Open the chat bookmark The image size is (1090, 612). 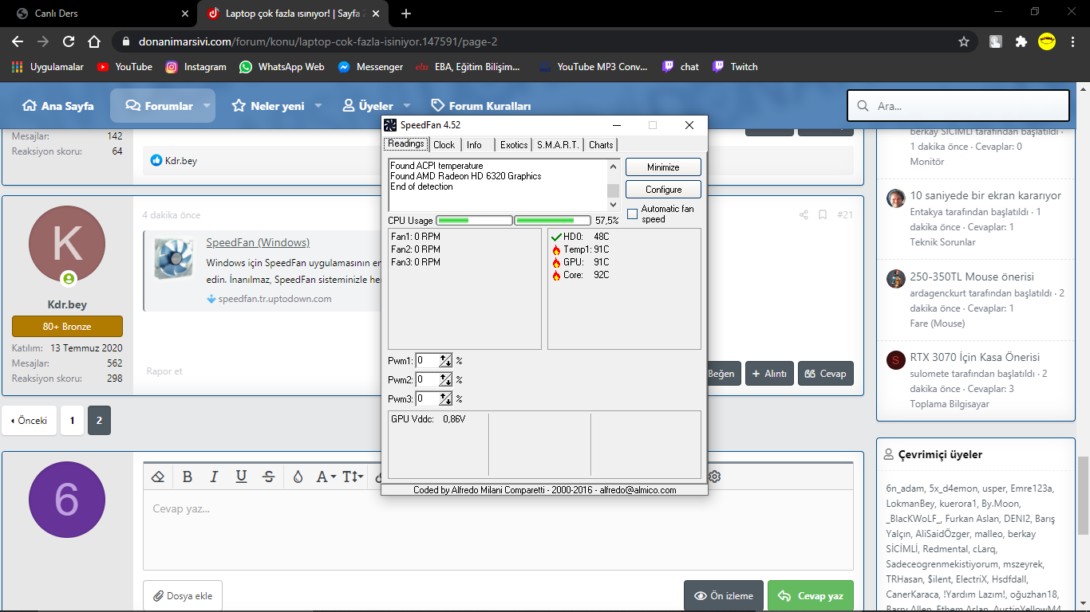pyautogui.click(x=681, y=67)
